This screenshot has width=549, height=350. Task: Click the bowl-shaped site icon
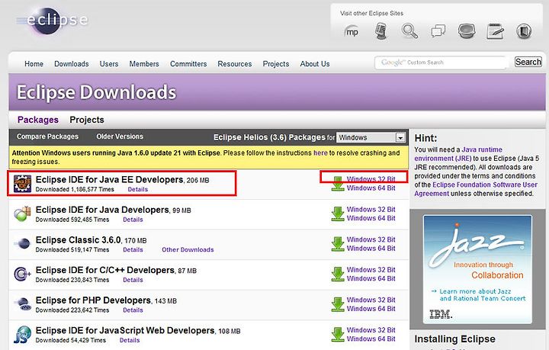coord(467,31)
